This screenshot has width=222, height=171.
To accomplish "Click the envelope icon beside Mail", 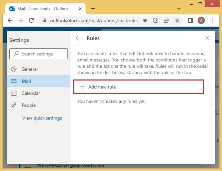I will (x=14, y=81).
